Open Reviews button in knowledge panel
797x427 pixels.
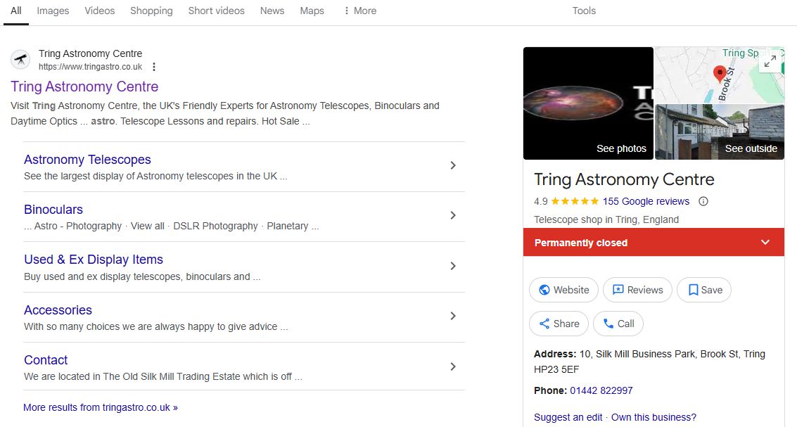[637, 290]
